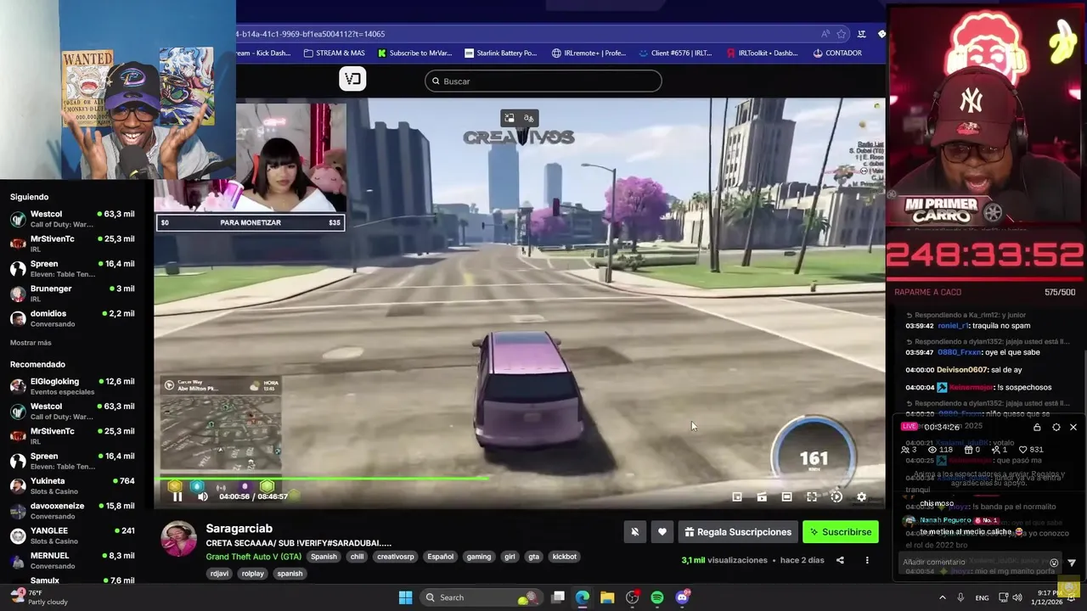Mute the video player volume

[202, 496]
